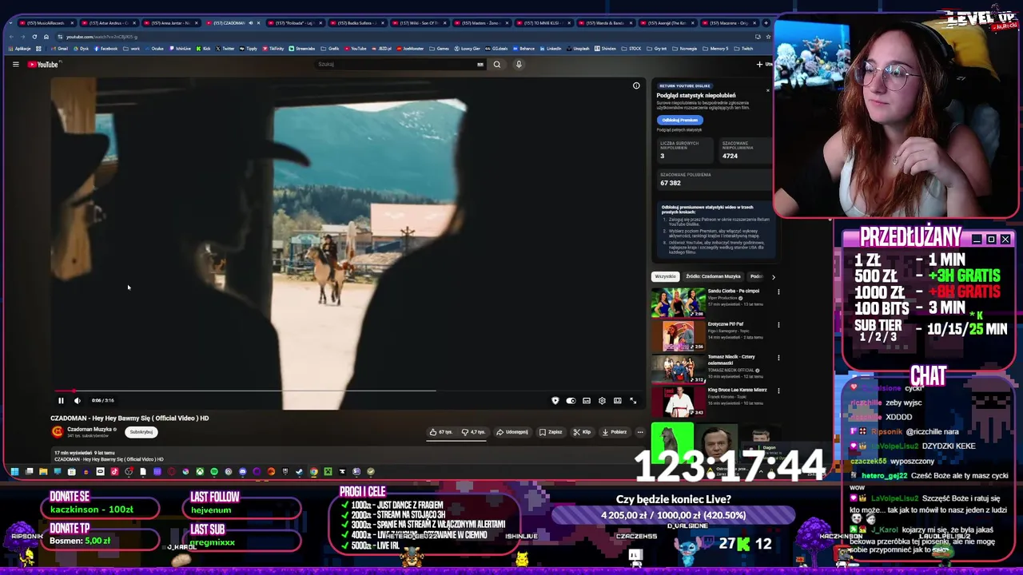
Task: Reload the page
Action: (34, 37)
